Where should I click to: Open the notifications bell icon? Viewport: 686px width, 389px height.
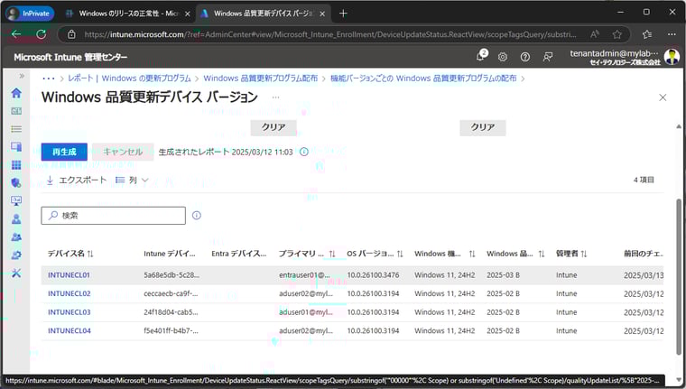[481, 57]
